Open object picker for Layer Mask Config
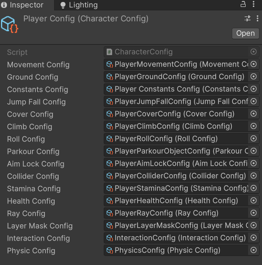This screenshot has height=265, width=262. (x=254, y=225)
